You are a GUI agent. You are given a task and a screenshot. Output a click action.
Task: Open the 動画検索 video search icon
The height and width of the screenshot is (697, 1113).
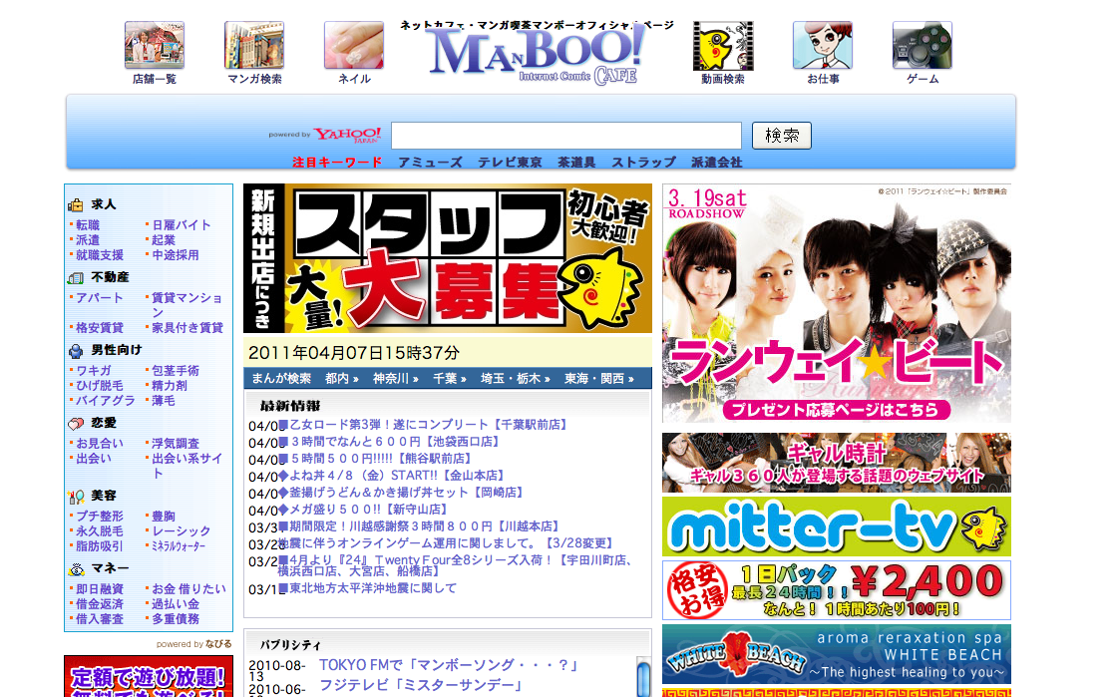click(x=723, y=46)
